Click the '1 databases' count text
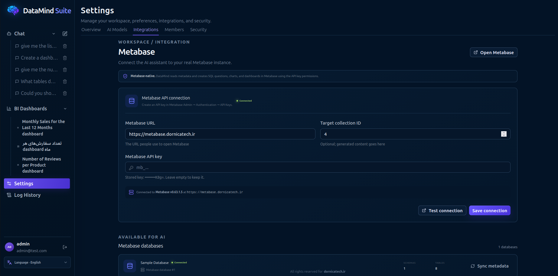 508,247
